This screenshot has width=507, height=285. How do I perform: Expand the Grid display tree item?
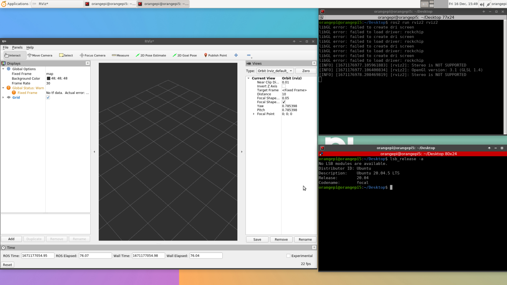[x=3, y=97]
